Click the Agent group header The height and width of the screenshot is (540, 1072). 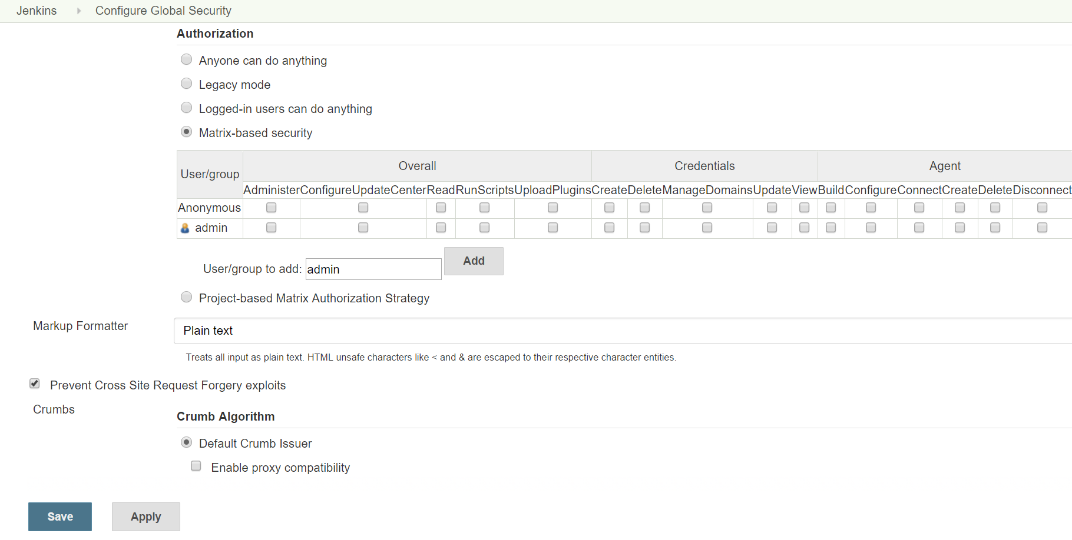(945, 166)
